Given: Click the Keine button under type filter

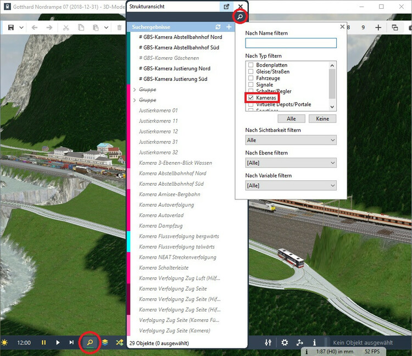Looking at the screenshot, I should pyautogui.click(x=322, y=119).
